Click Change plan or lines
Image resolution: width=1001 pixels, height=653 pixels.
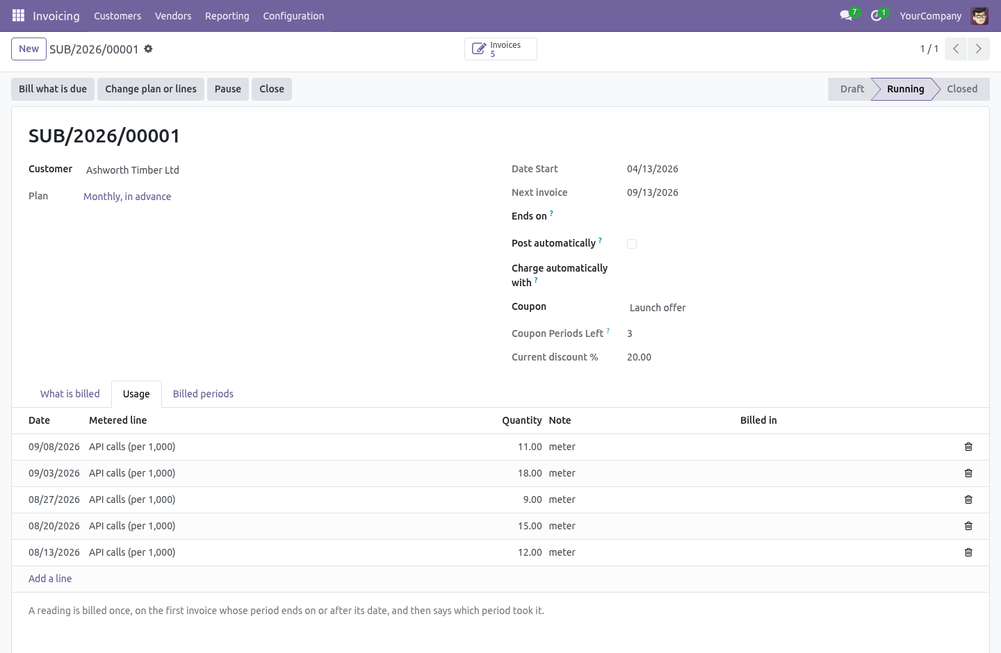pos(151,89)
